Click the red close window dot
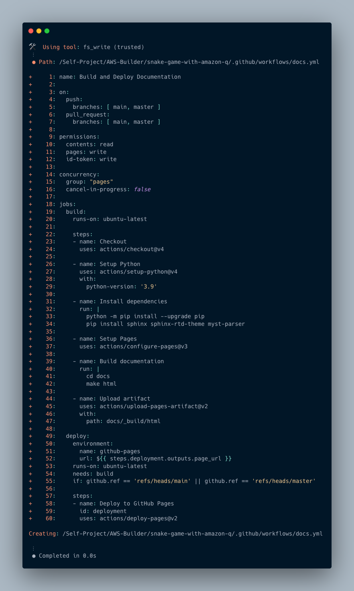 (x=31, y=31)
